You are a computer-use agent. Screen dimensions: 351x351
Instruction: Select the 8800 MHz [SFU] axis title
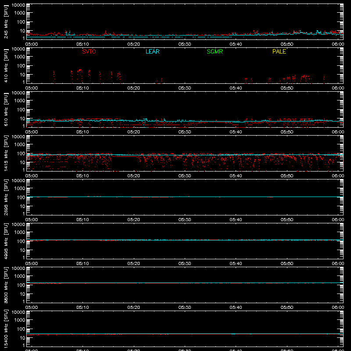pyautogui.click(x=6, y=285)
